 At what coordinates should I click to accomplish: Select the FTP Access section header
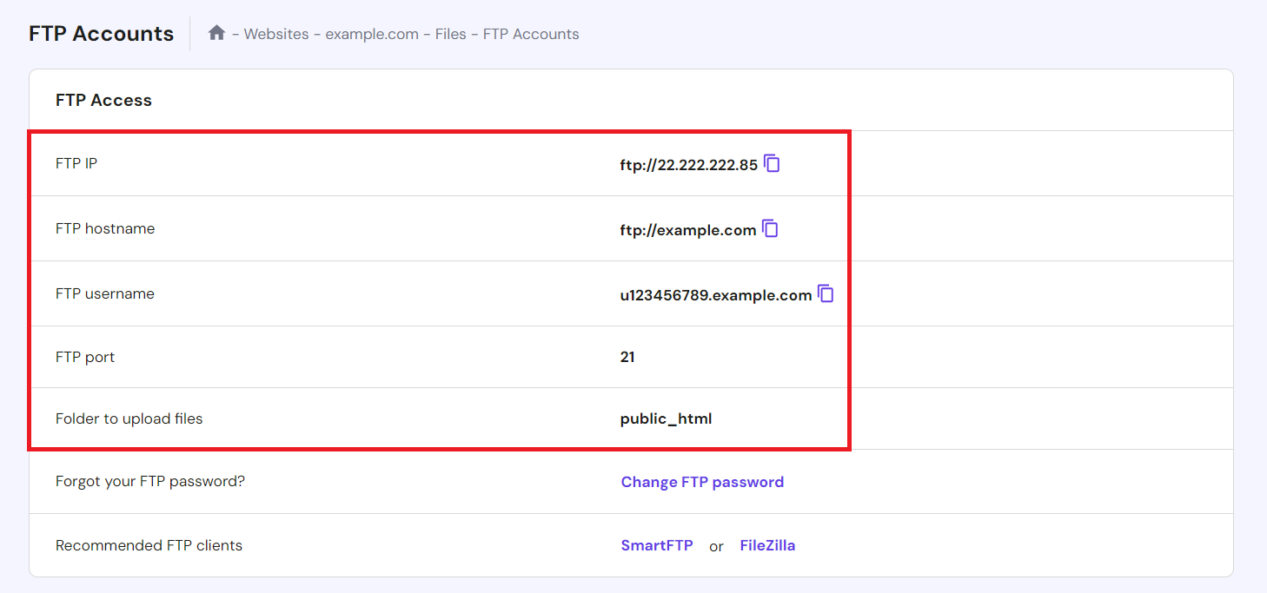pos(103,100)
